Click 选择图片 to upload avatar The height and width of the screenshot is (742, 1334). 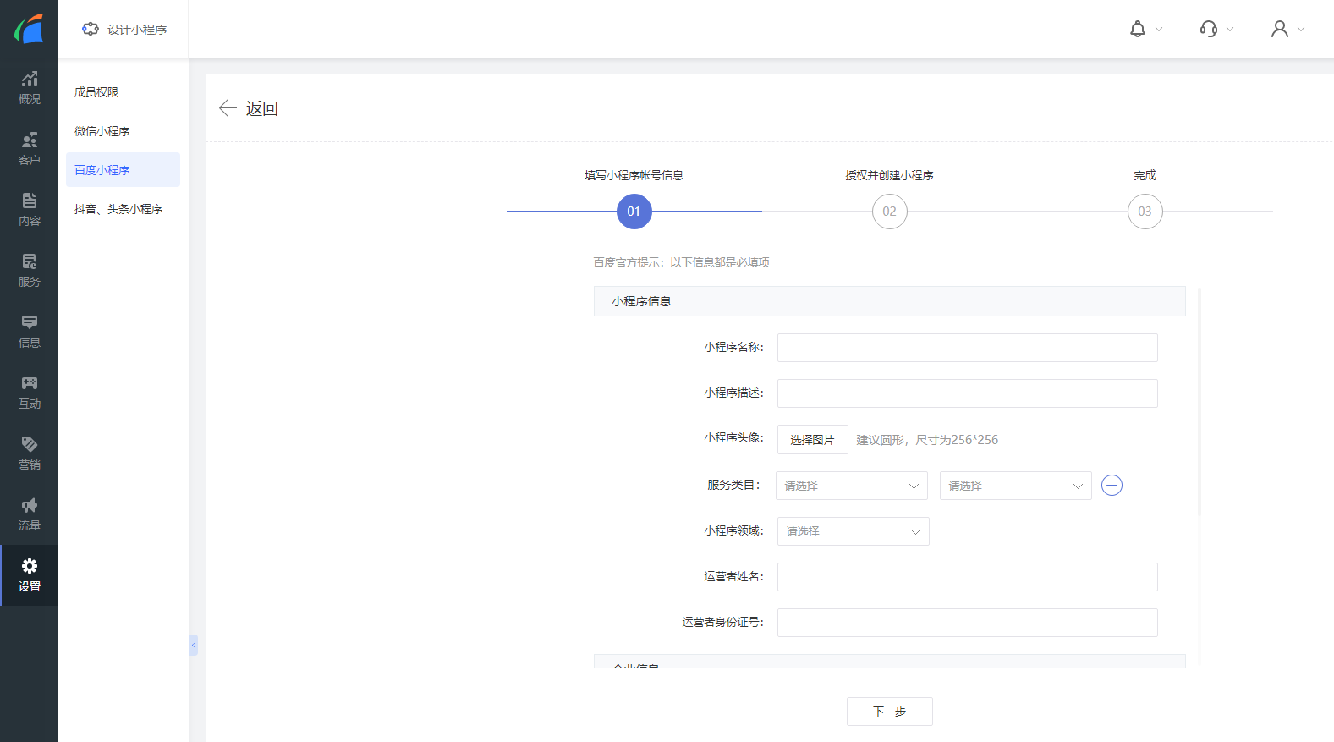(812, 440)
